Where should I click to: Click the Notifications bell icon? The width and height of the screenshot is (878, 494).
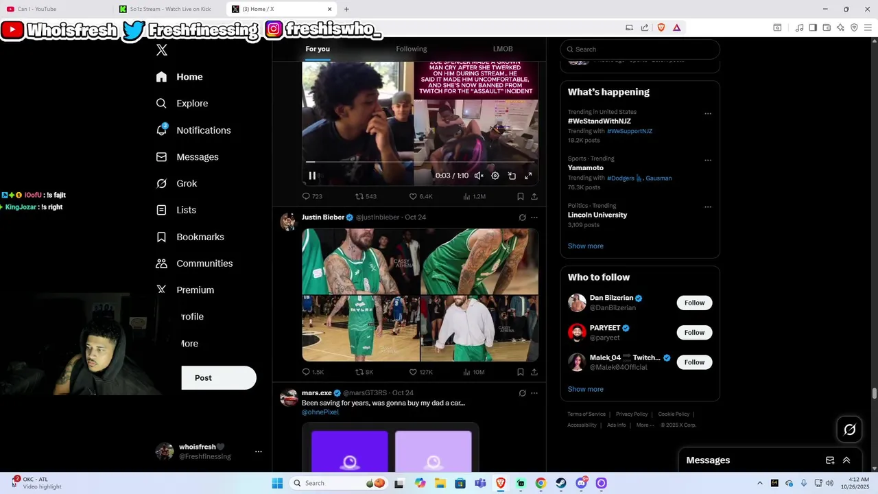pos(162,130)
